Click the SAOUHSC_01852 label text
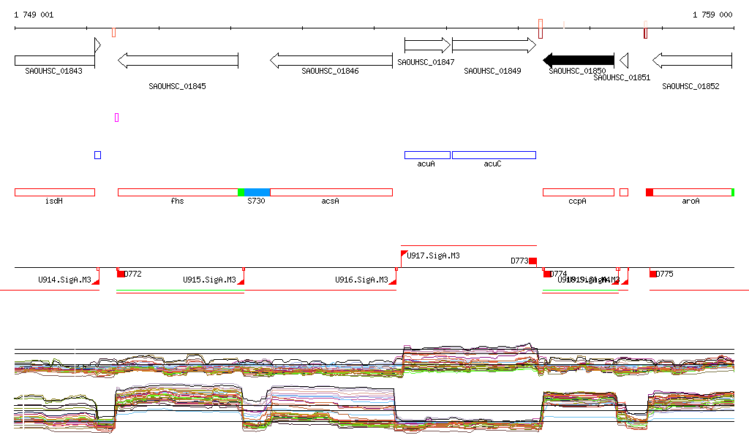749x446 pixels. pyautogui.click(x=690, y=86)
